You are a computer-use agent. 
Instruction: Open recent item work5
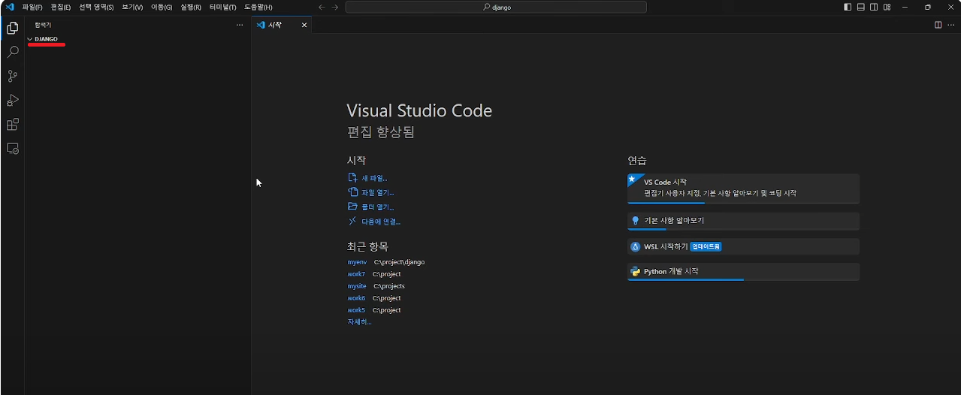pos(356,310)
